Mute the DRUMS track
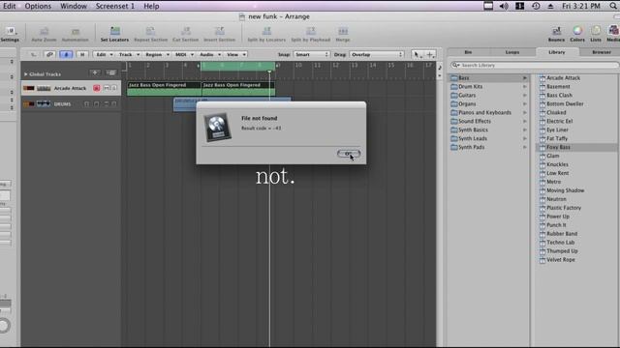The height and width of the screenshot is (348, 620). (x=107, y=103)
